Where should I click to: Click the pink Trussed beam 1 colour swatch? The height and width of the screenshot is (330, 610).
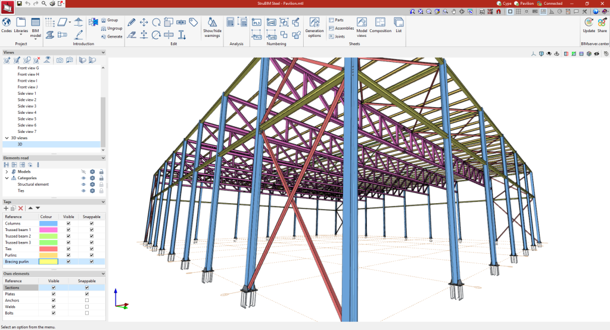[x=48, y=230]
